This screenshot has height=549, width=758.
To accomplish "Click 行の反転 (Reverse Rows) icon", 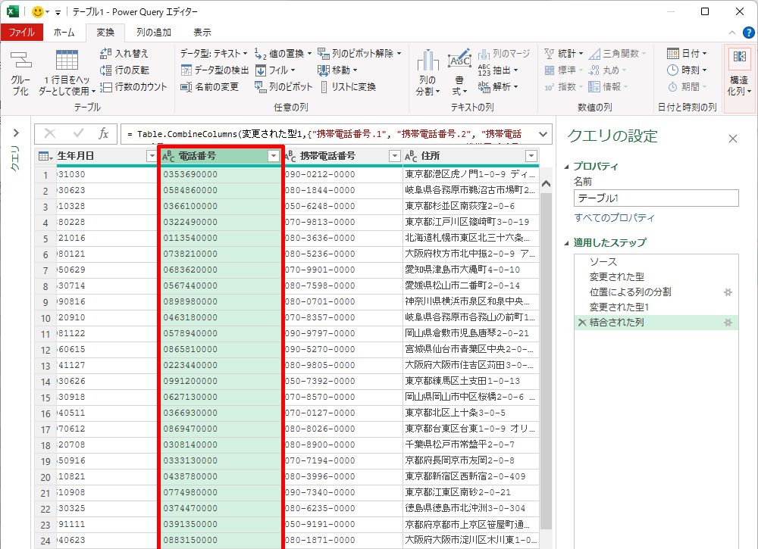I will tap(105, 70).
